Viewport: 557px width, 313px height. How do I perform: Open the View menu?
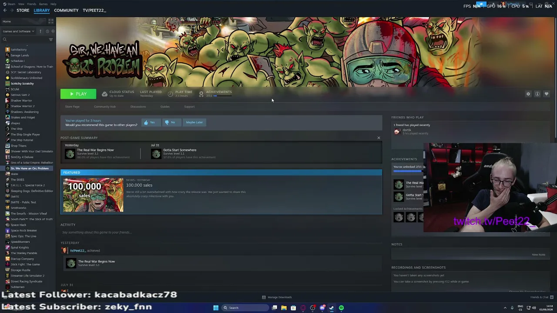[21, 4]
